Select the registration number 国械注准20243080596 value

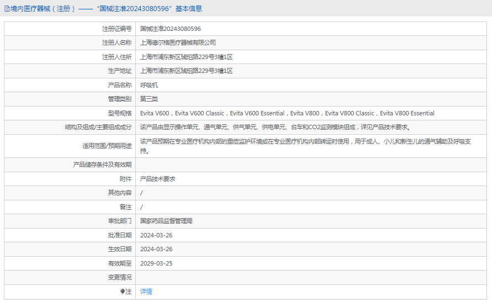click(x=171, y=29)
